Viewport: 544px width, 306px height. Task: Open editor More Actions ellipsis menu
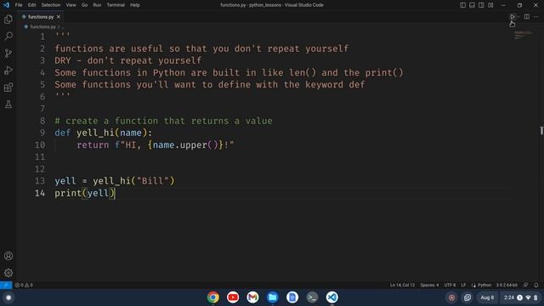[536, 17]
